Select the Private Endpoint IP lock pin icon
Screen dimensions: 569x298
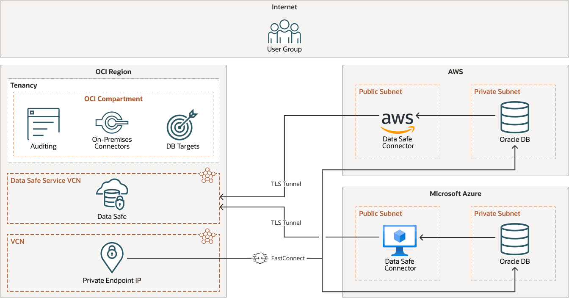[112, 258]
